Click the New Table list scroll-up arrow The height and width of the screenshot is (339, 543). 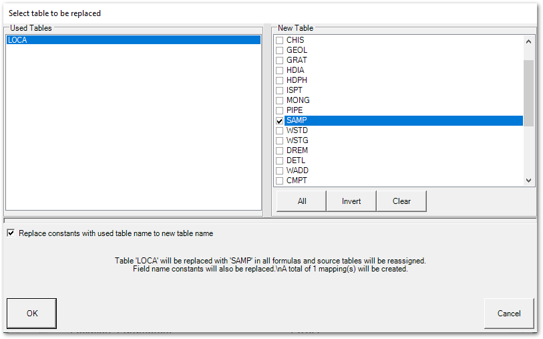[528, 41]
